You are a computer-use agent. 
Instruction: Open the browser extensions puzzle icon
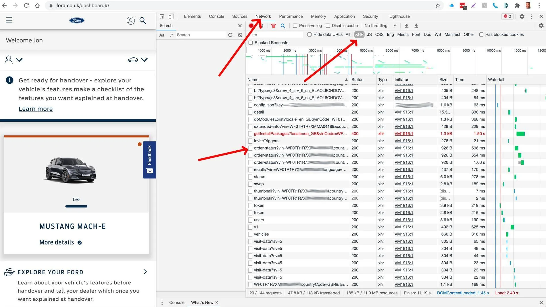(x=517, y=5)
